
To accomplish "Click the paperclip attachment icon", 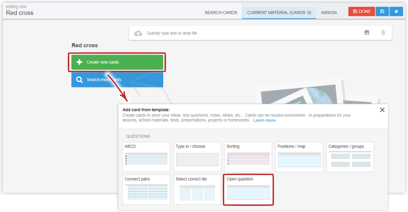I will click(x=383, y=33).
